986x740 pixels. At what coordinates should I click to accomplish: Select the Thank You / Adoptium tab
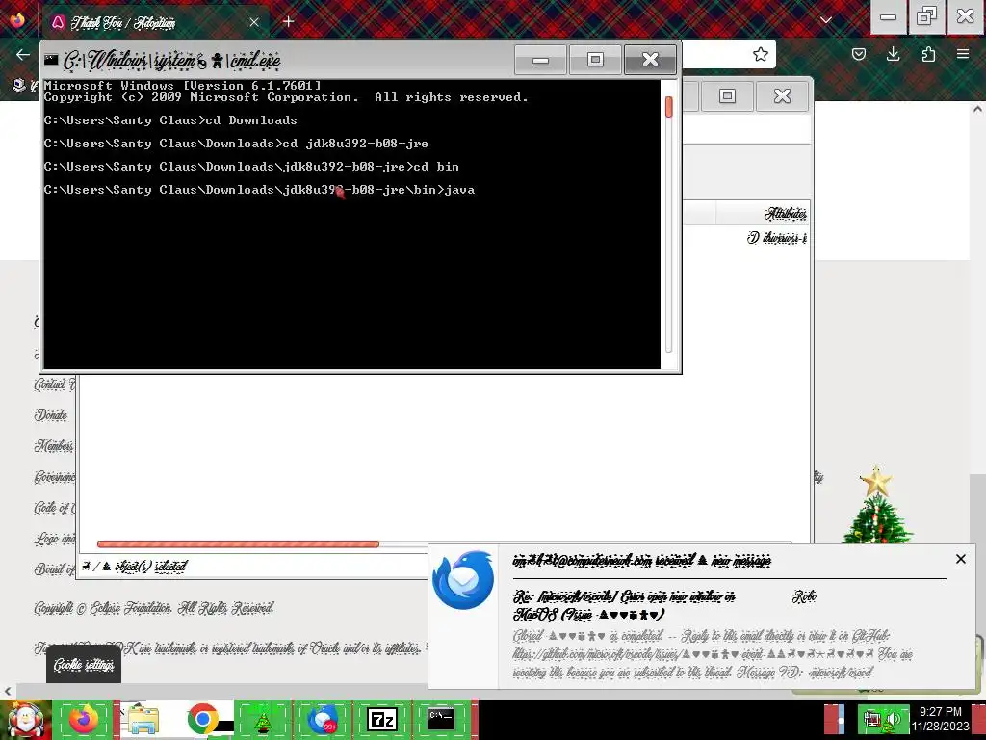click(156, 22)
